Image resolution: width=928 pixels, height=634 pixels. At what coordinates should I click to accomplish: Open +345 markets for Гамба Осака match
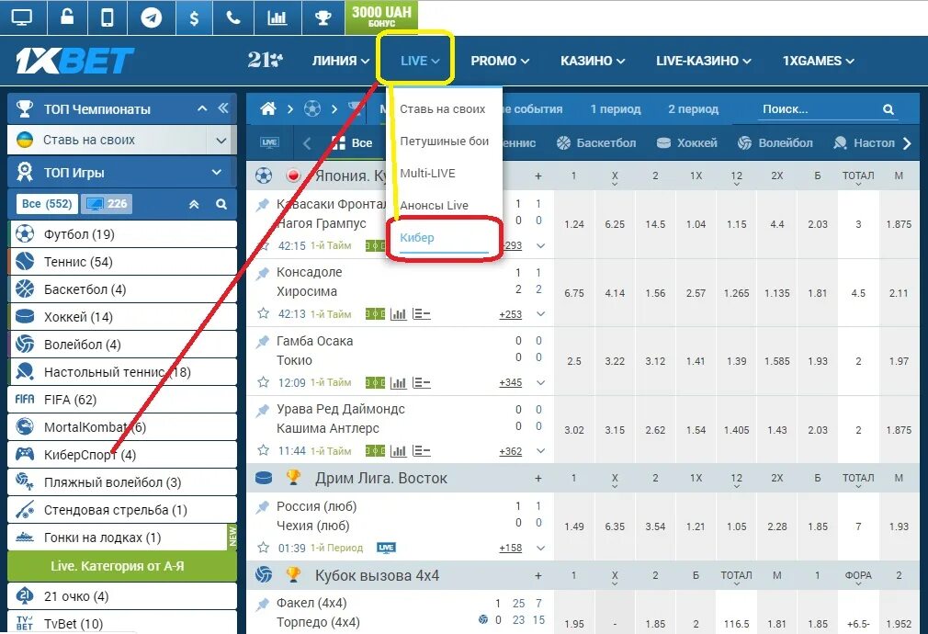pos(510,382)
